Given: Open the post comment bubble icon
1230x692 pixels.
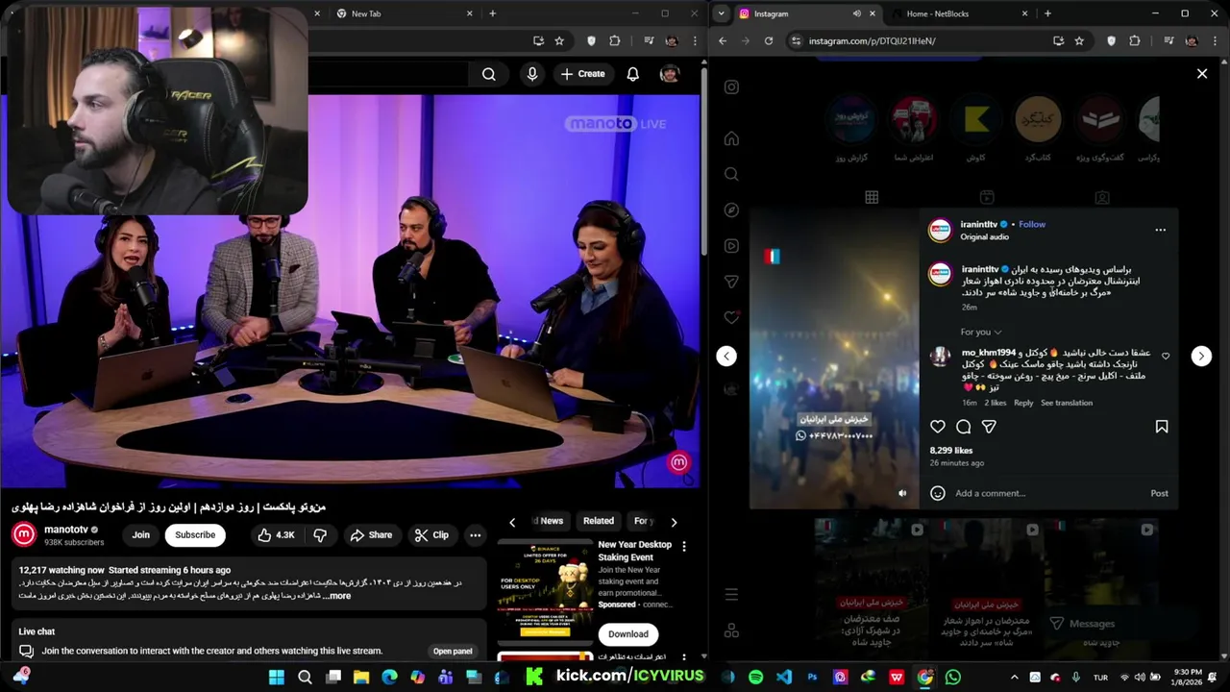Looking at the screenshot, I should 963,427.
